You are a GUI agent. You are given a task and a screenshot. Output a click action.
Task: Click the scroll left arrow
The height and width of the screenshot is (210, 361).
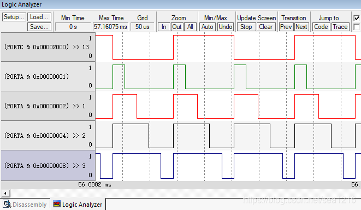(5, 193)
